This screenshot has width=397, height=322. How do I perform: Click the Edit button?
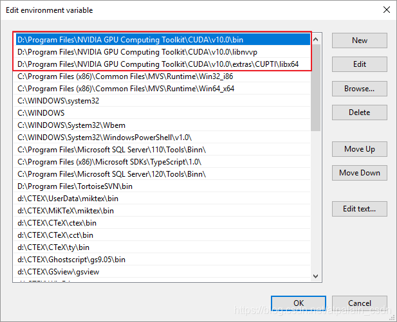(x=359, y=64)
